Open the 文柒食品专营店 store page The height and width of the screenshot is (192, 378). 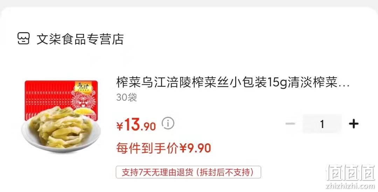pos(80,39)
